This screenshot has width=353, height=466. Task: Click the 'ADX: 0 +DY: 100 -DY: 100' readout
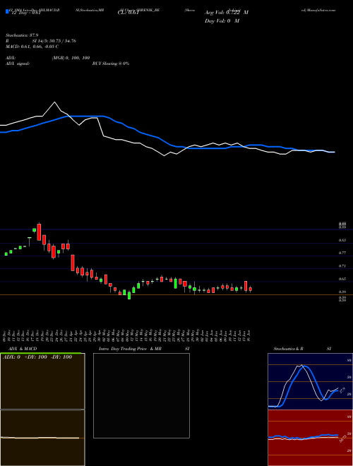[x=37, y=357]
